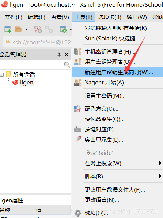163x218 pixels.
Task: Click the grayed Reconnect chain icon
Action: 49,29
